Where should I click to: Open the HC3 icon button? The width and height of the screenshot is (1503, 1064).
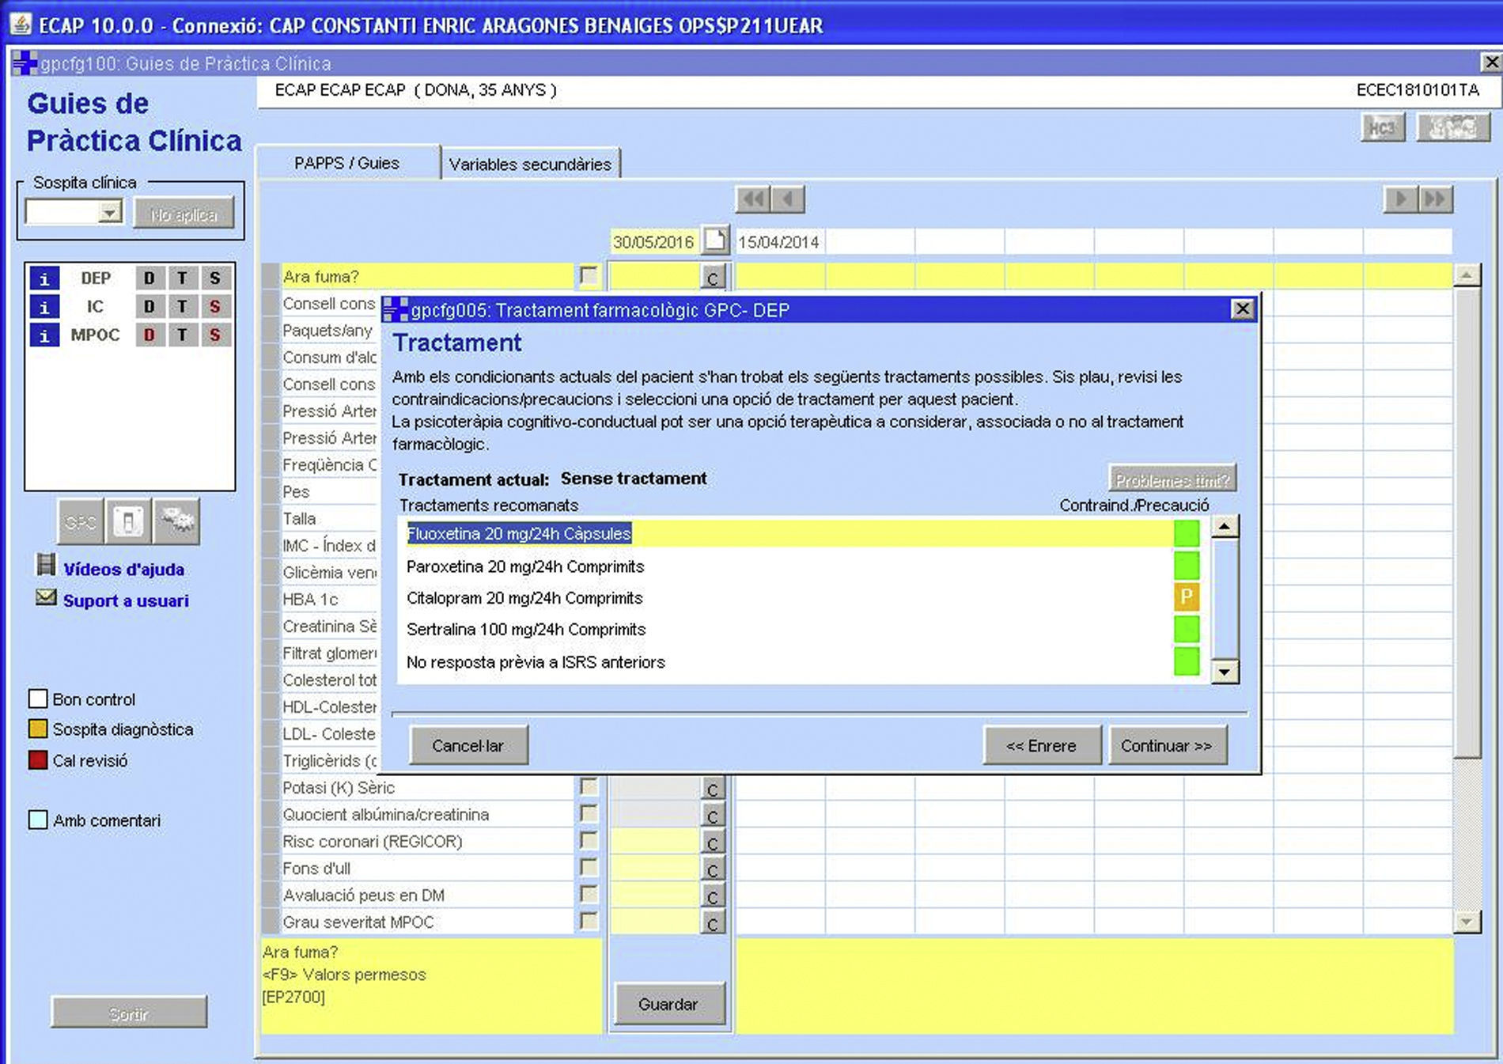click(1382, 128)
